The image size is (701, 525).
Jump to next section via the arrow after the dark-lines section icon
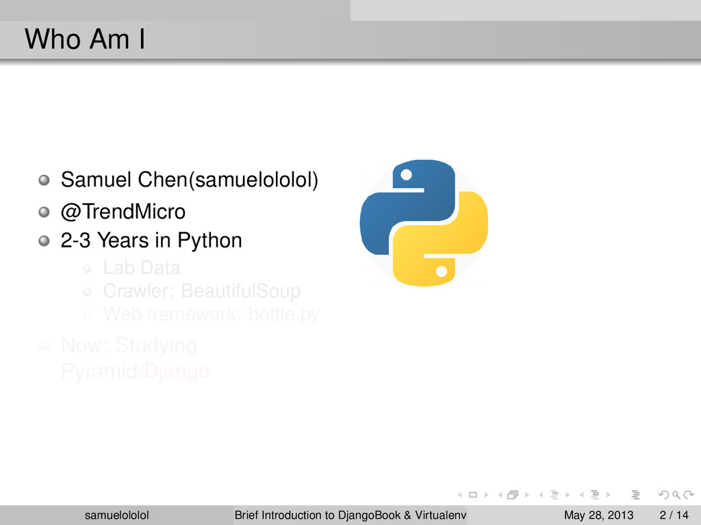coord(609,495)
